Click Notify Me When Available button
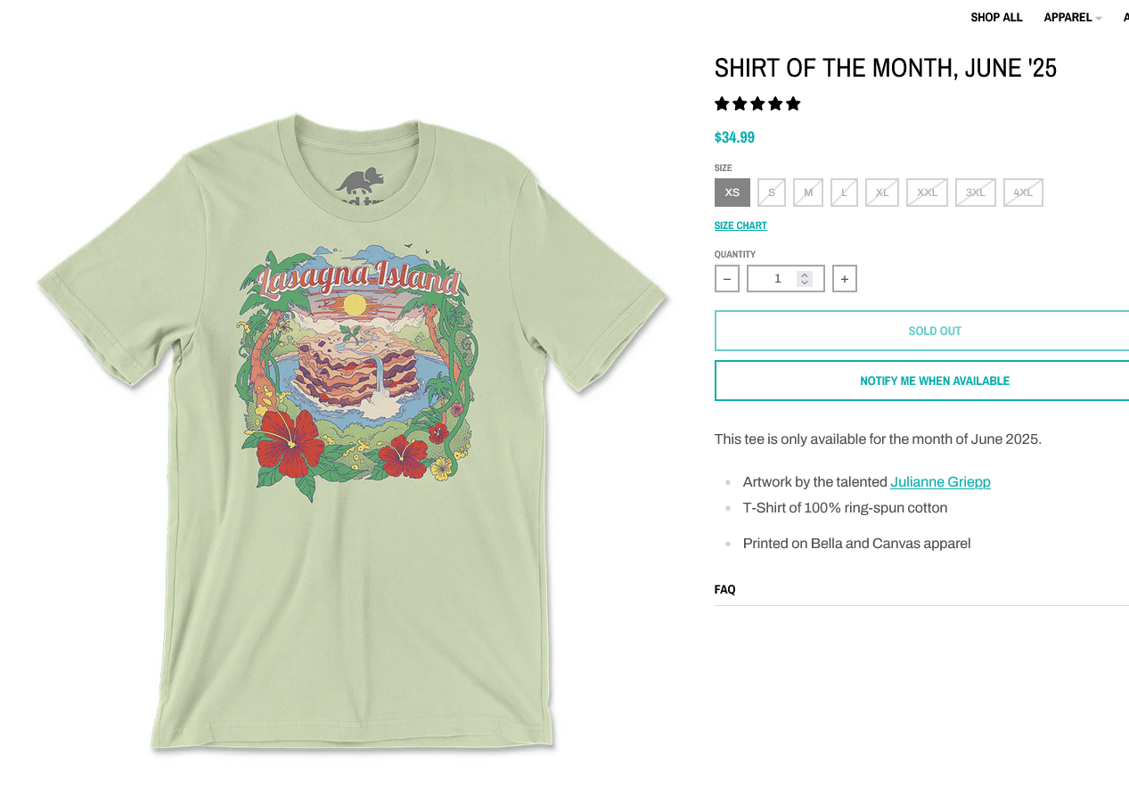The image size is (1129, 787). click(921, 381)
